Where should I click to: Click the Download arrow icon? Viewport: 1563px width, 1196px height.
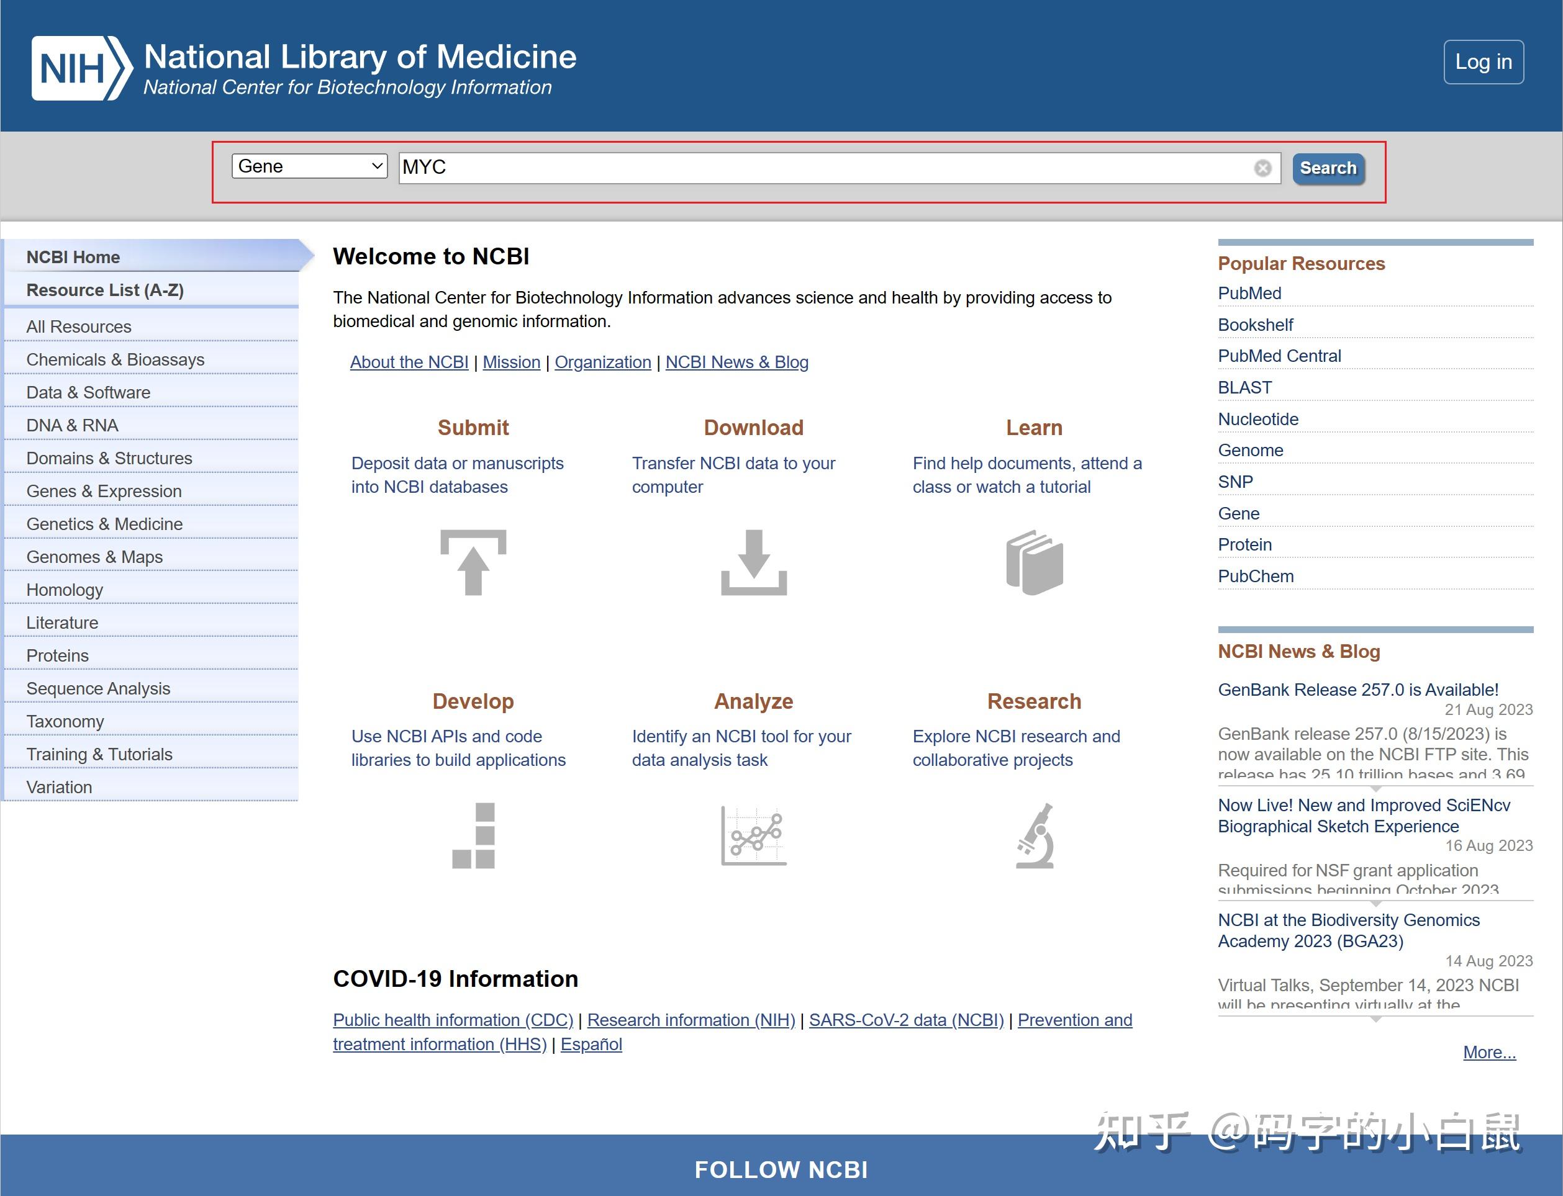(x=753, y=562)
